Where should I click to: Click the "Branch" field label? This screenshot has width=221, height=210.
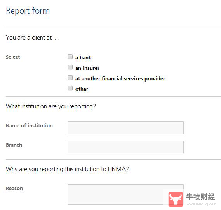point(14,145)
